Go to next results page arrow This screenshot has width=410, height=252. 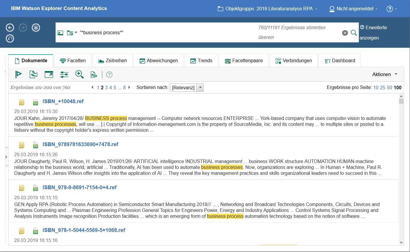129,88
